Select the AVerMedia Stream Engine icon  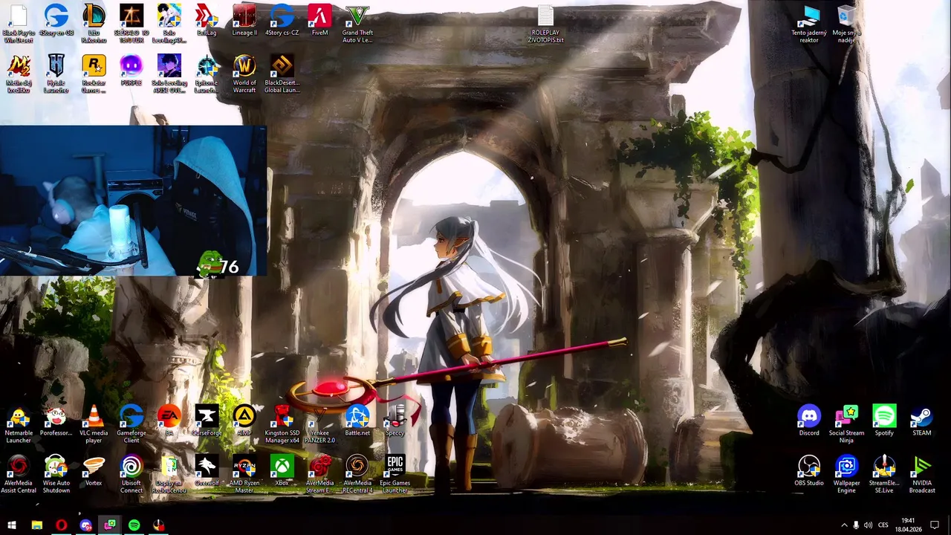coord(319,475)
